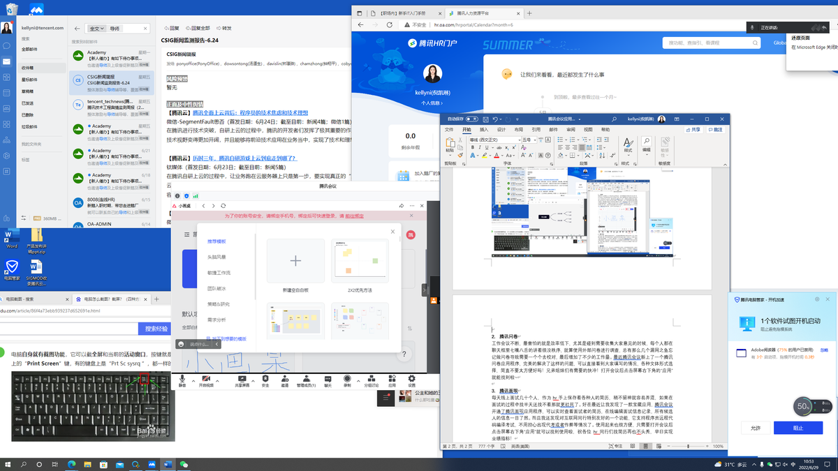Image resolution: width=838 pixels, height=471 pixels.
Task: Expand video options arrow next to 开启视频
Action: [217, 381]
